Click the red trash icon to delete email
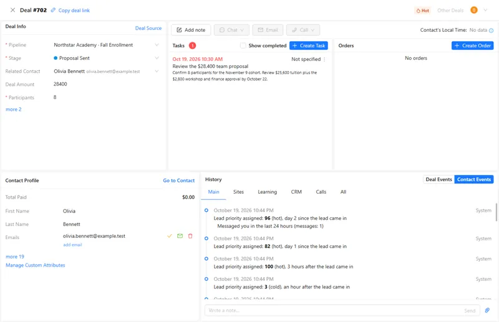Viewport: 499px width, 322px height. point(190,236)
